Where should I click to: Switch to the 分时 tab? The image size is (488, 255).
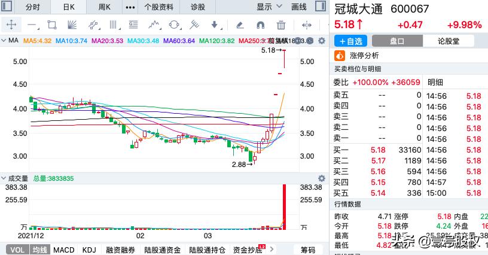coord(33,7)
